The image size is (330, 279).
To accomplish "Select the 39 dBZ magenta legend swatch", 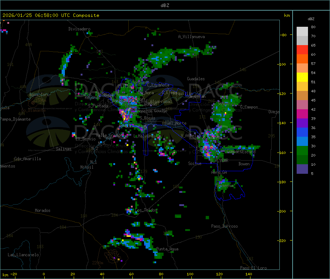I will (x=302, y=114).
